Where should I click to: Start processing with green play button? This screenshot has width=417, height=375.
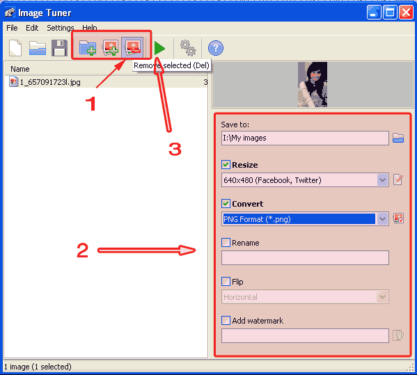159,48
